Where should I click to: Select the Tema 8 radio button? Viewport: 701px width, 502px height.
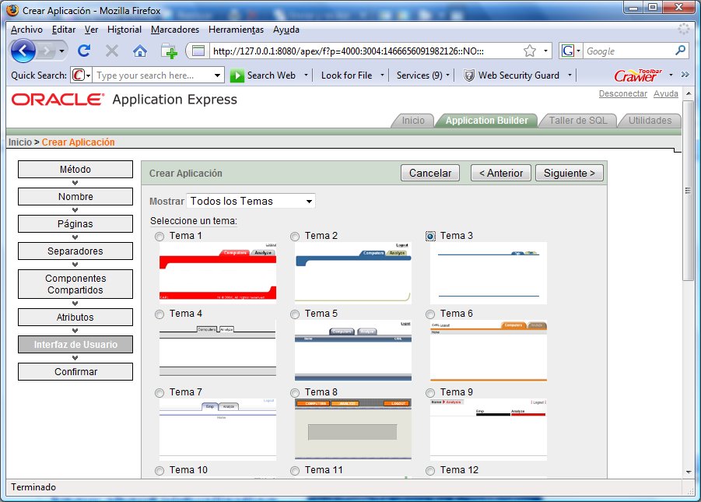tap(295, 393)
